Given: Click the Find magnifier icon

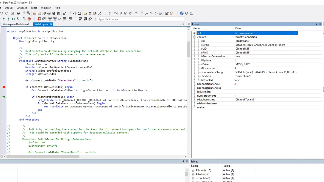Looking at the screenshot, I should click(x=146, y=13).
